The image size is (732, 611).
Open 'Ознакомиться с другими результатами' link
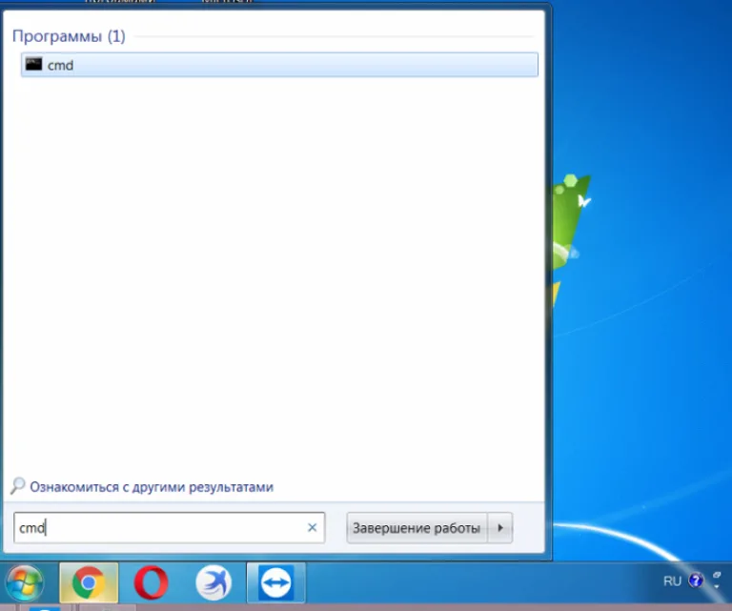(x=152, y=487)
